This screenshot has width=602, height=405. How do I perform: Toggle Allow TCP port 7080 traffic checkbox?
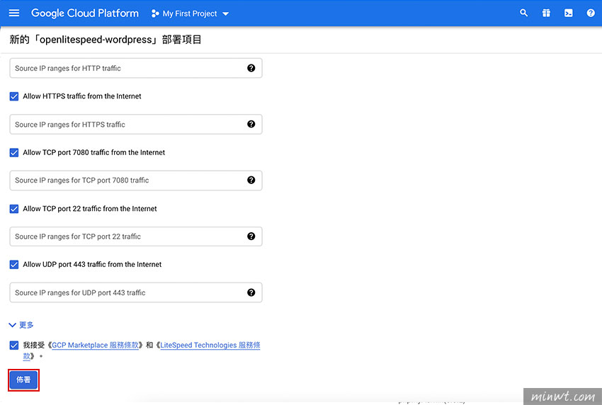(x=14, y=153)
